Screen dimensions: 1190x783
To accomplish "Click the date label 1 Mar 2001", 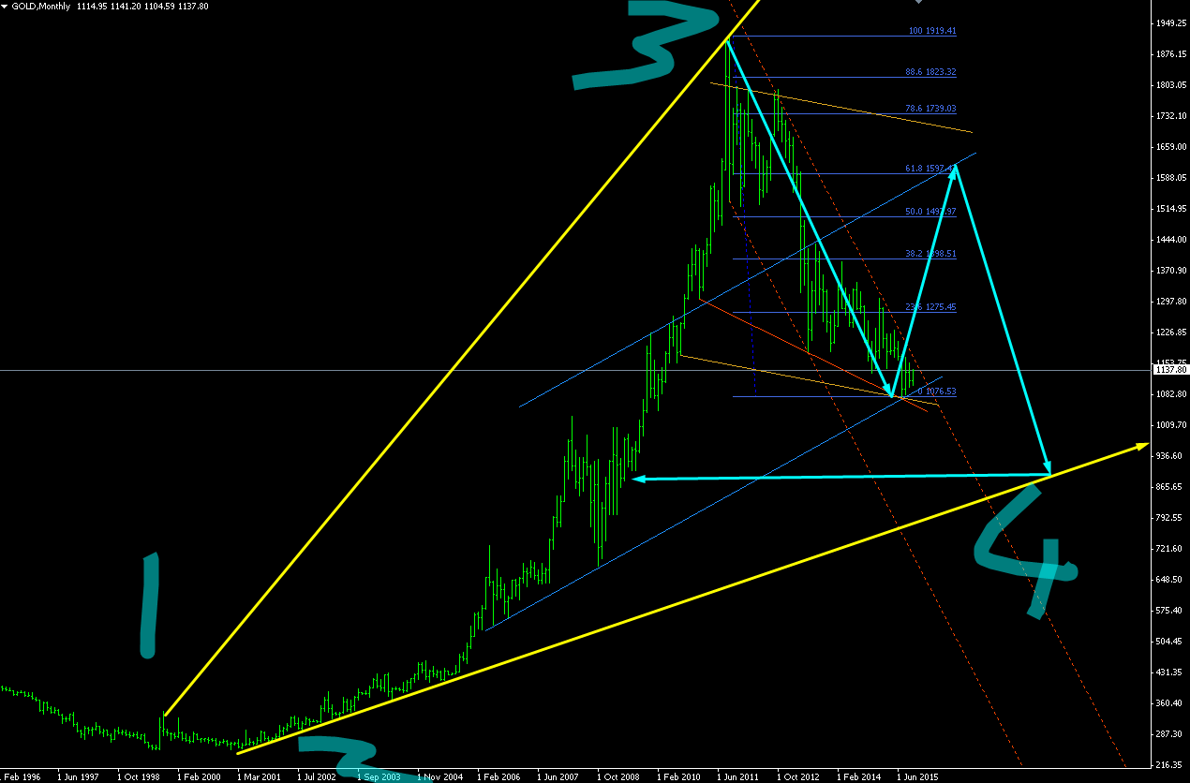I will (258, 776).
